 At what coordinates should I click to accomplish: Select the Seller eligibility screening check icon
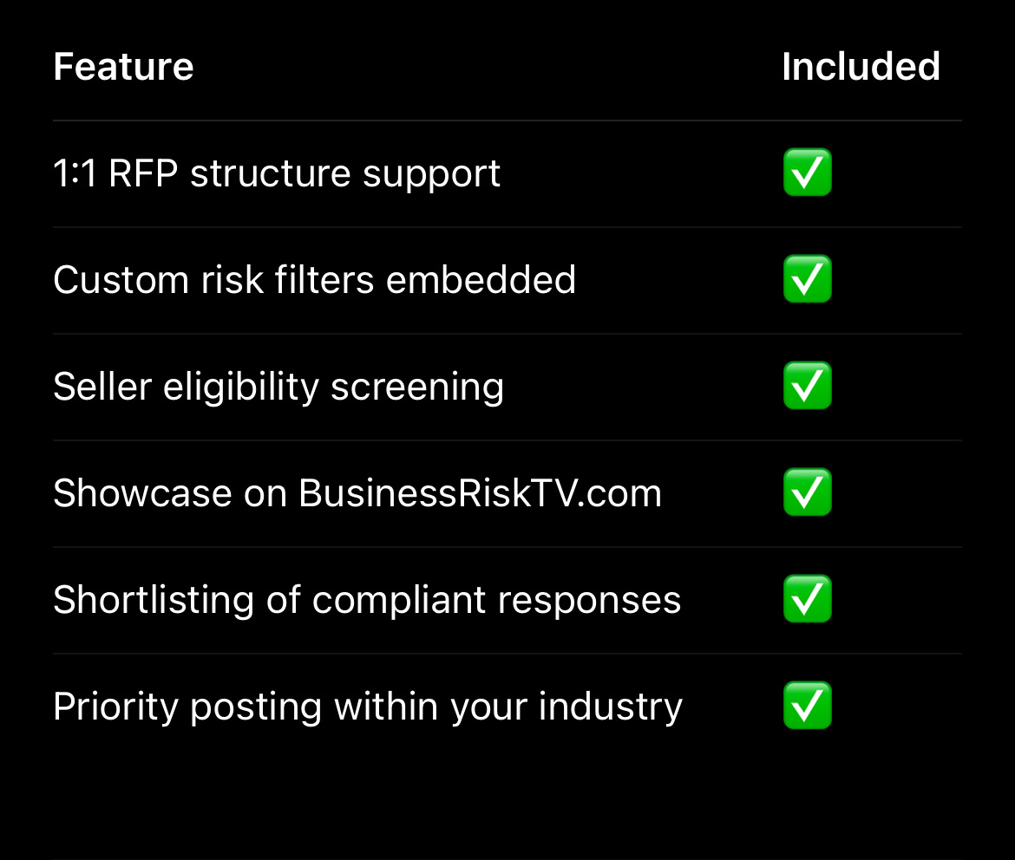[x=807, y=386]
